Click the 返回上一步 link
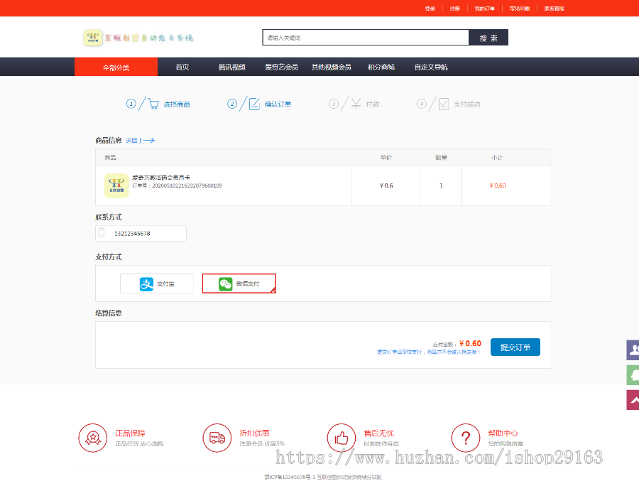Screen dimensions: 639x486 click(141, 141)
